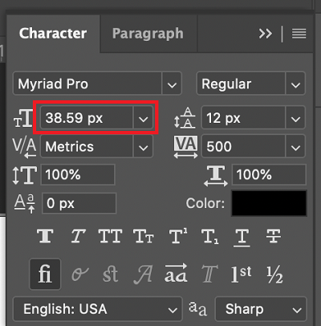Screen dimensions: 321x326
Task: Click fractions ½ OpenType icon
Action: coord(274,275)
